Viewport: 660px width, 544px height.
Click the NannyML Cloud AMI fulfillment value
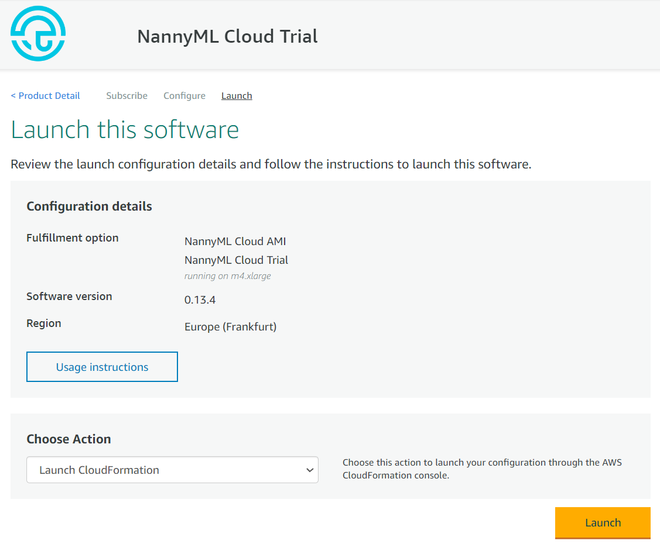tap(235, 242)
